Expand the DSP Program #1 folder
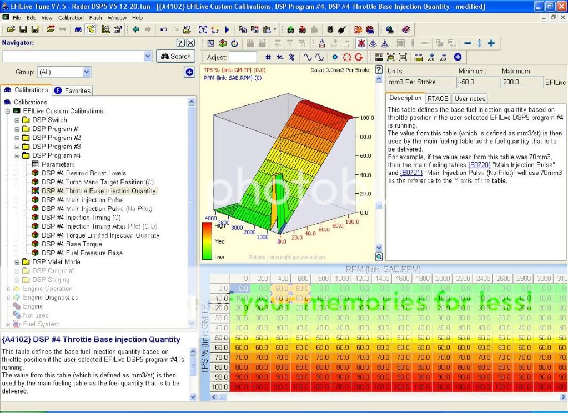 (17, 129)
